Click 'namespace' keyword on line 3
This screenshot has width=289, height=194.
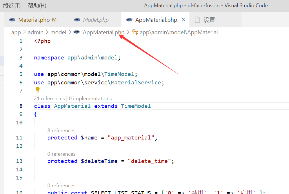49,58
